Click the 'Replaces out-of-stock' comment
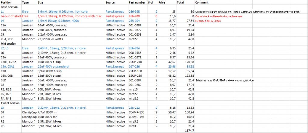Viewport: 308px width, 133px height. (x=208, y=21)
